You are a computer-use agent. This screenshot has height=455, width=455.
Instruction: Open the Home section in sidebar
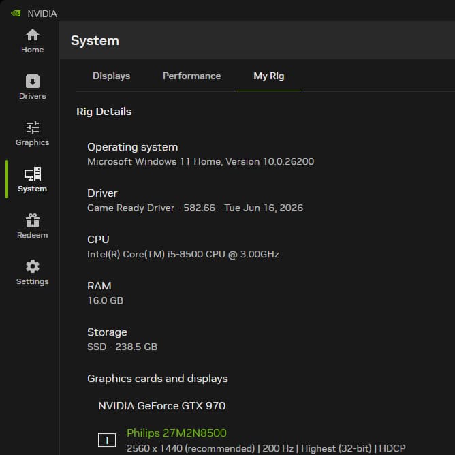pos(32,41)
